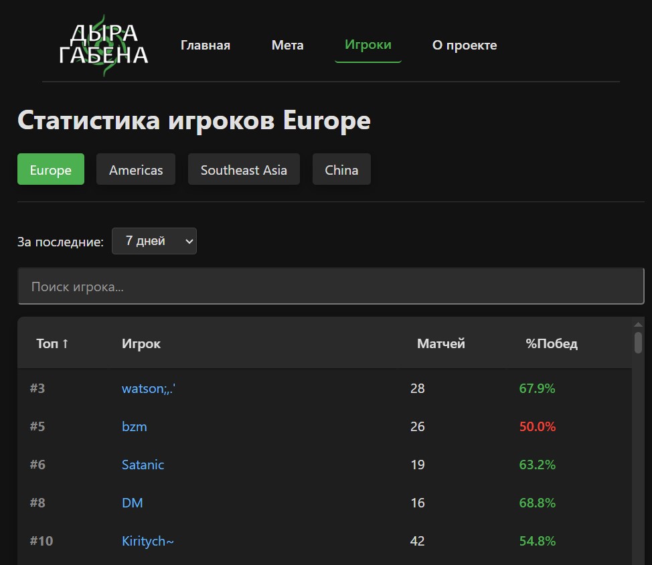Screen dimensions: 652x565
Task: Switch to the Americas region
Action: 135,169
